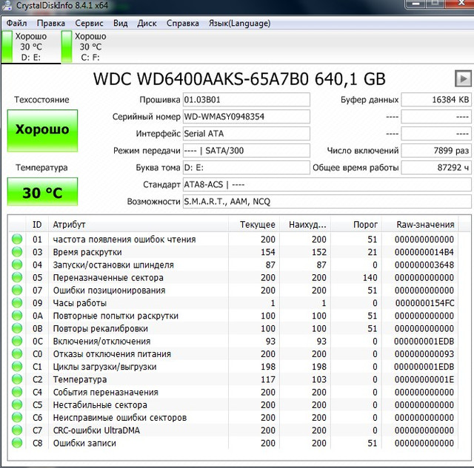Click status circle for Ошибки записи
The height and width of the screenshot is (468, 474).
click(x=17, y=443)
